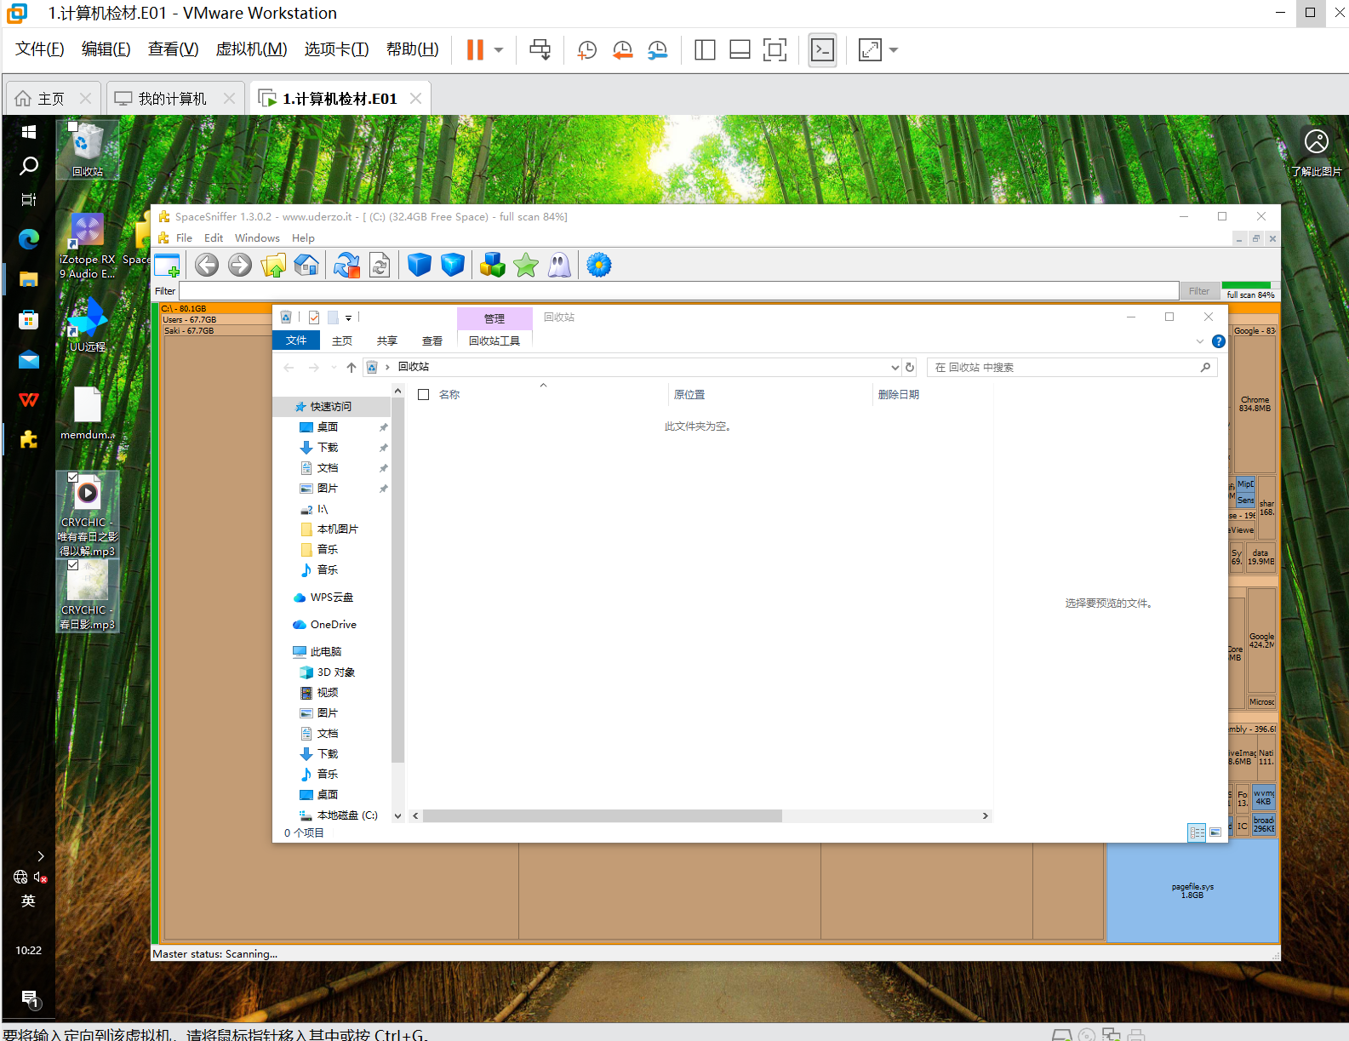Expand the Explorer ribbon chevron
This screenshot has width=1349, height=1041.
coord(1200,341)
